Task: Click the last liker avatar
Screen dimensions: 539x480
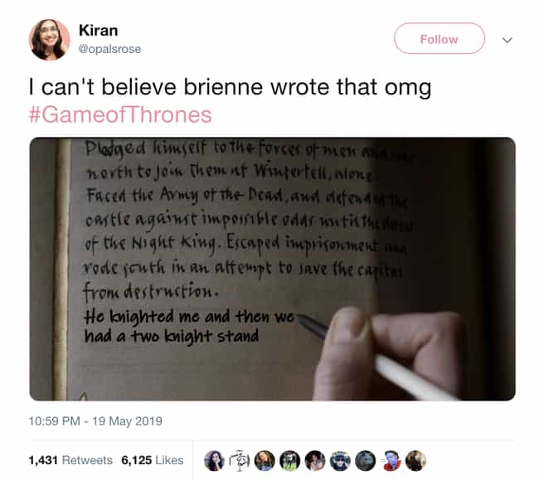Action: [x=415, y=460]
